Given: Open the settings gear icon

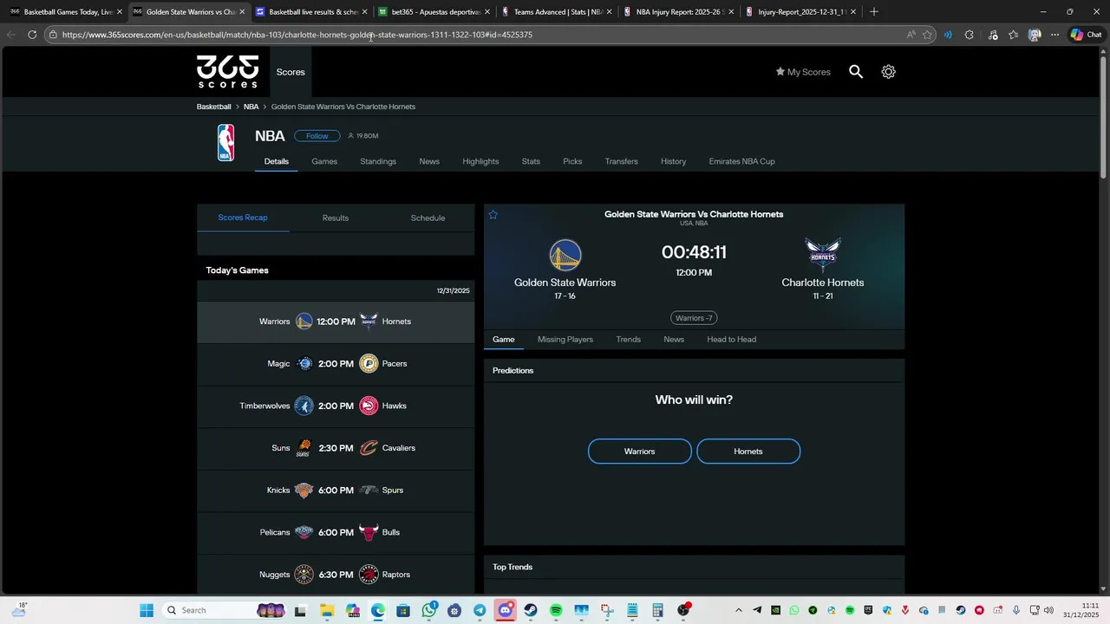Looking at the screenshot, I should [x=888, y=72].
